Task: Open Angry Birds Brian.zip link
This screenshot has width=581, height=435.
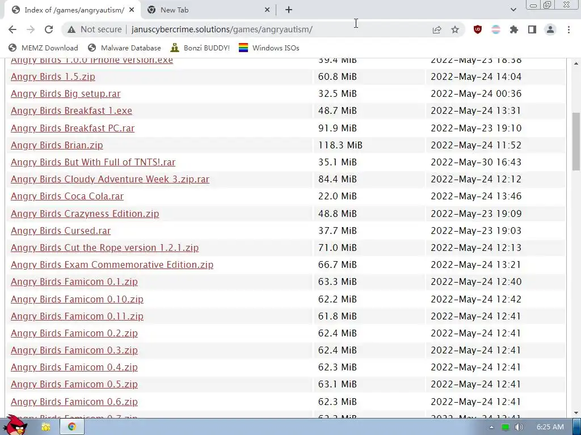Action: pyautogui.click(x=57, y=145)
